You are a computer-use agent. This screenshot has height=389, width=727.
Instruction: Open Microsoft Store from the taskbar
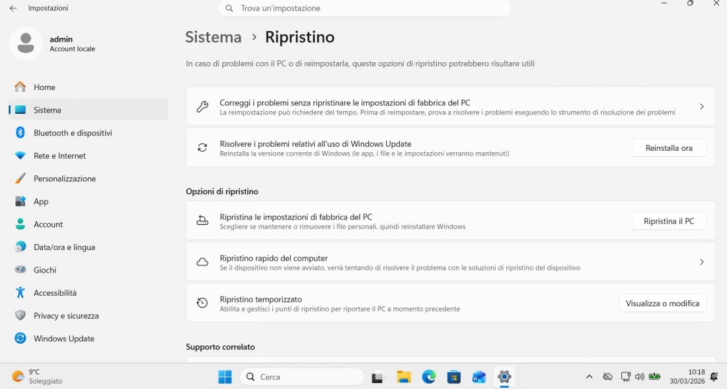pos(453,376)
